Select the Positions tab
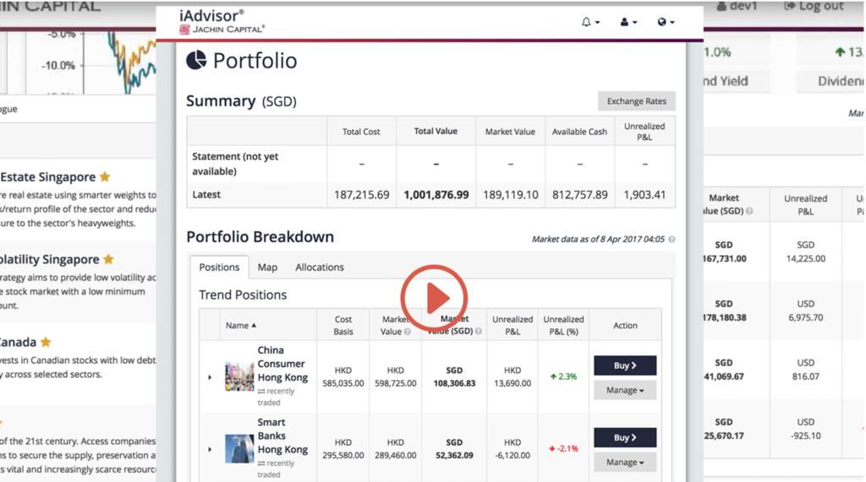 [219, 267]
